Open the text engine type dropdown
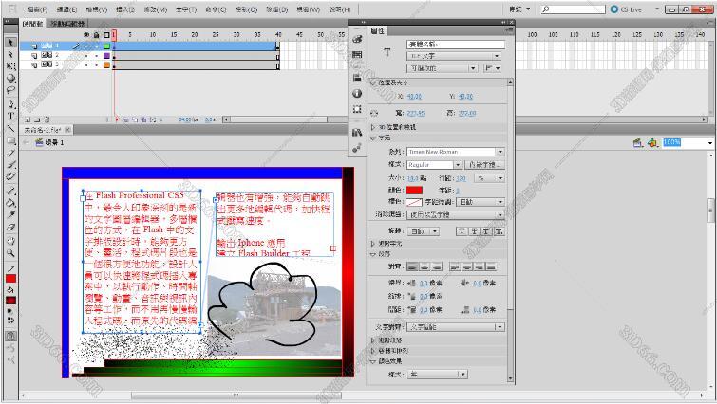Image resolution: width=717 pixels, height=404 pixels. [x=454, y=56]
